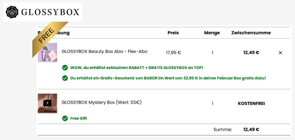295x140 pixels.
Task: Open the Mystery Box product thumbnail
Action: 47,103
